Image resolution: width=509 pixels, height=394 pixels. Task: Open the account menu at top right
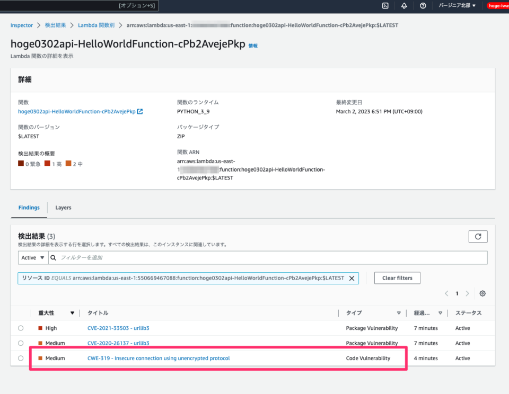(497, 6)
